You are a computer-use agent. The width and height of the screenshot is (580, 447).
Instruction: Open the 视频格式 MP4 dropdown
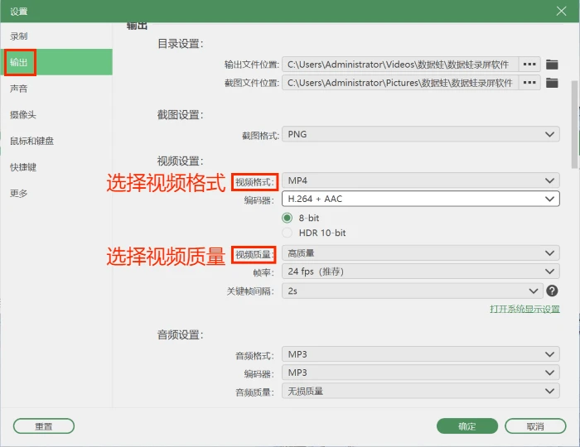[x=421, y=180]
